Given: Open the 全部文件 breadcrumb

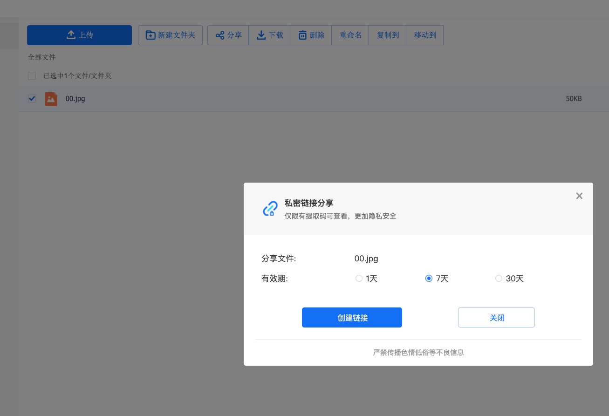Looking at the screenshot, I should [41, 57].
